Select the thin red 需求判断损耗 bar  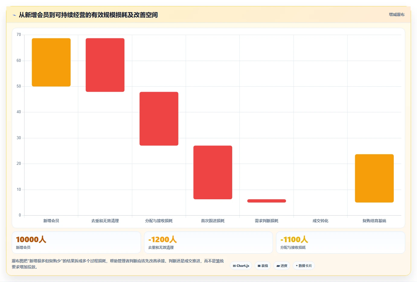267,201
